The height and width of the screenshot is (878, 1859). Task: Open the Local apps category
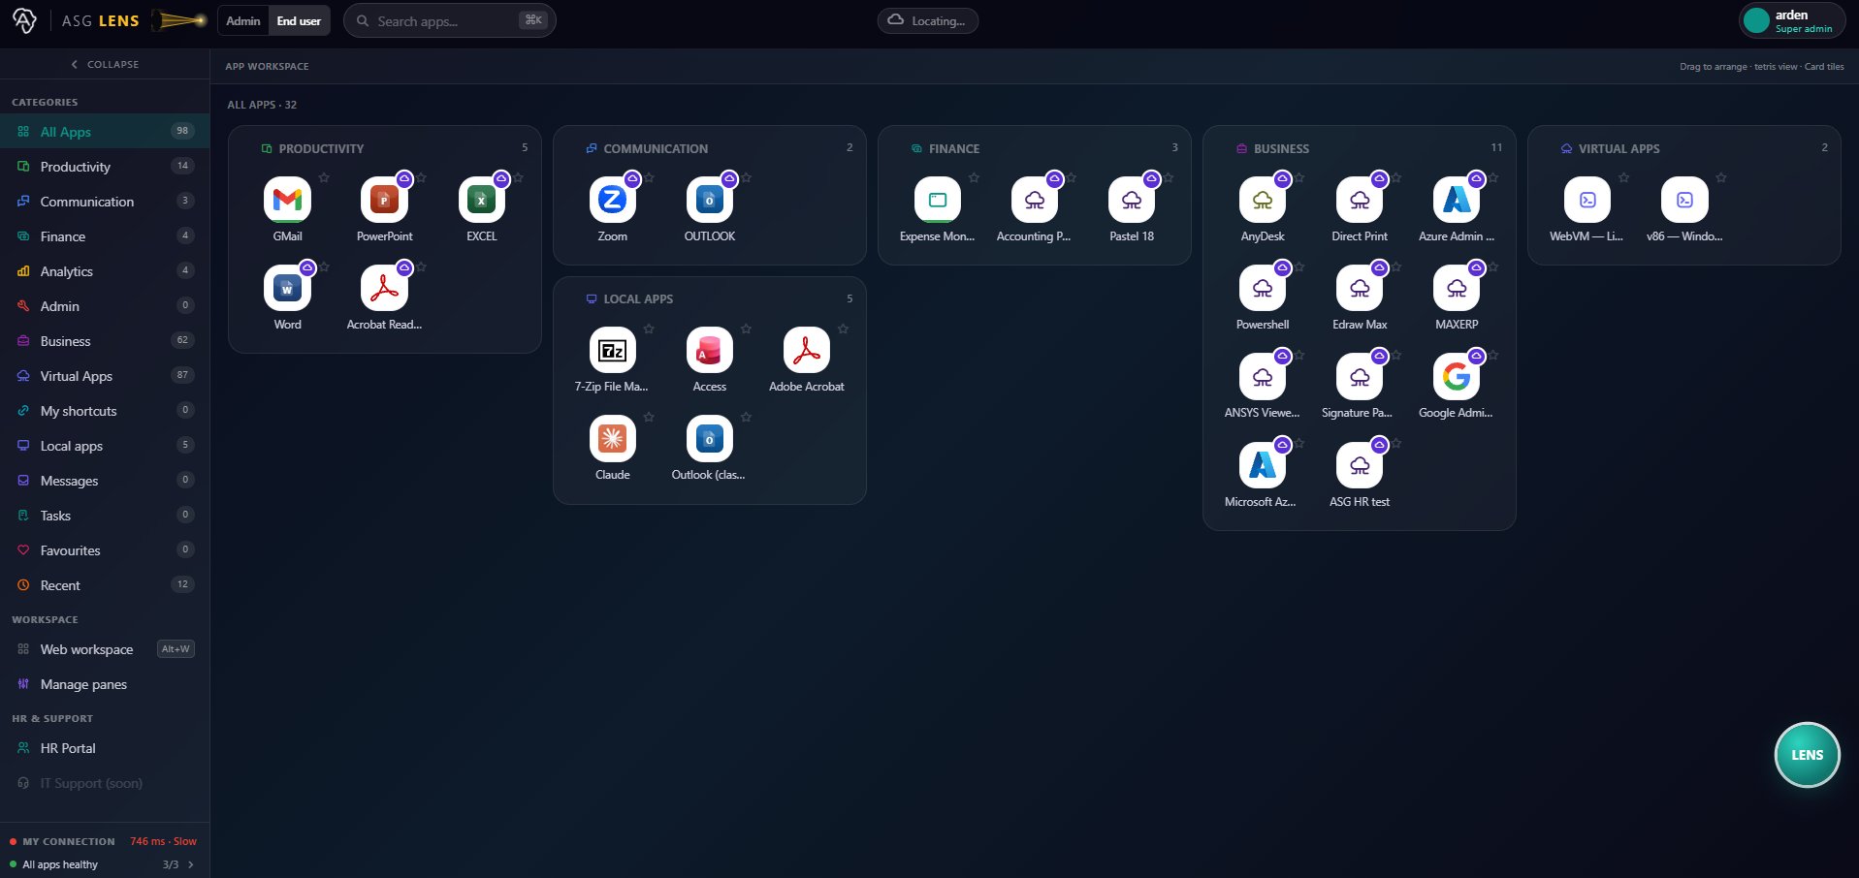[x=105, y=446]
